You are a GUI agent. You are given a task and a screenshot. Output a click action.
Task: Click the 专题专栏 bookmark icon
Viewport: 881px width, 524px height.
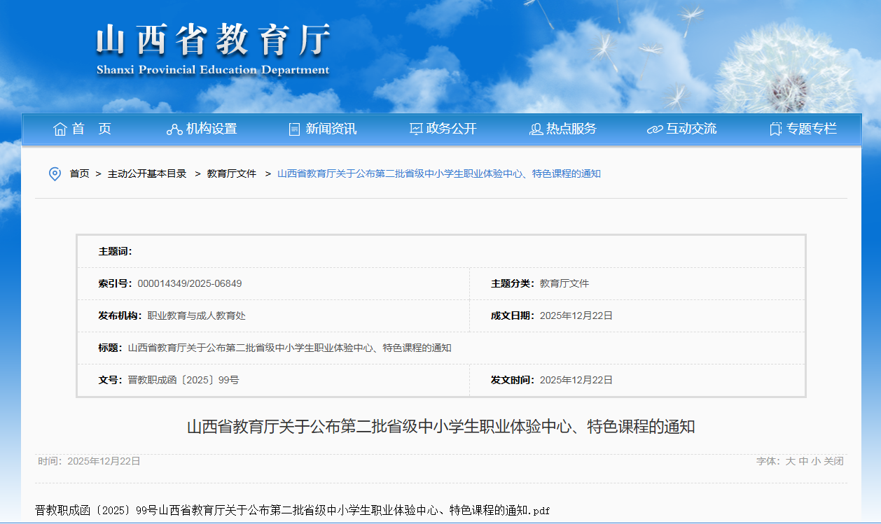[x=775, y=129]
